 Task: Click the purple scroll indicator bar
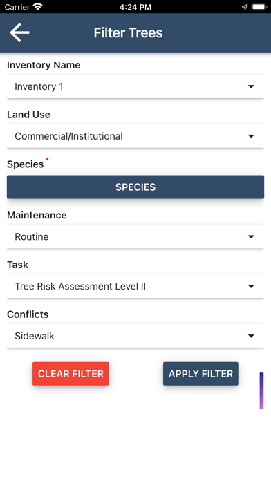click(x=261, y=391)
